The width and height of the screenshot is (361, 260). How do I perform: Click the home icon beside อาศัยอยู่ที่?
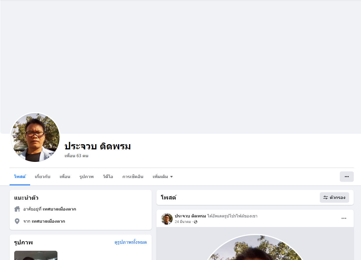(x=17, y=209)
